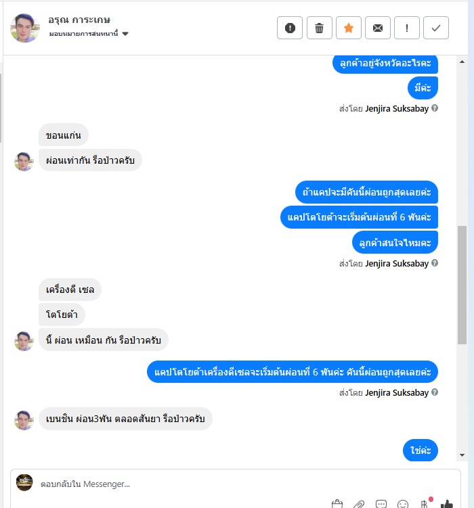The height and width of the screenshot is (508, 474).
Task: Click the chat scrollbar down arrow
Action: click(462, 455)
